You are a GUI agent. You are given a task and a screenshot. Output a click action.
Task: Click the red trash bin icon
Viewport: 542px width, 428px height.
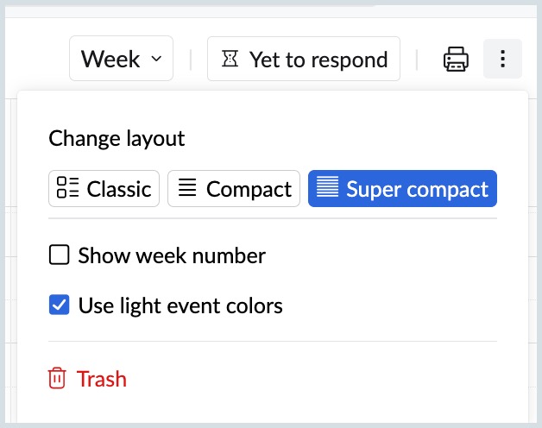[57, 379]
